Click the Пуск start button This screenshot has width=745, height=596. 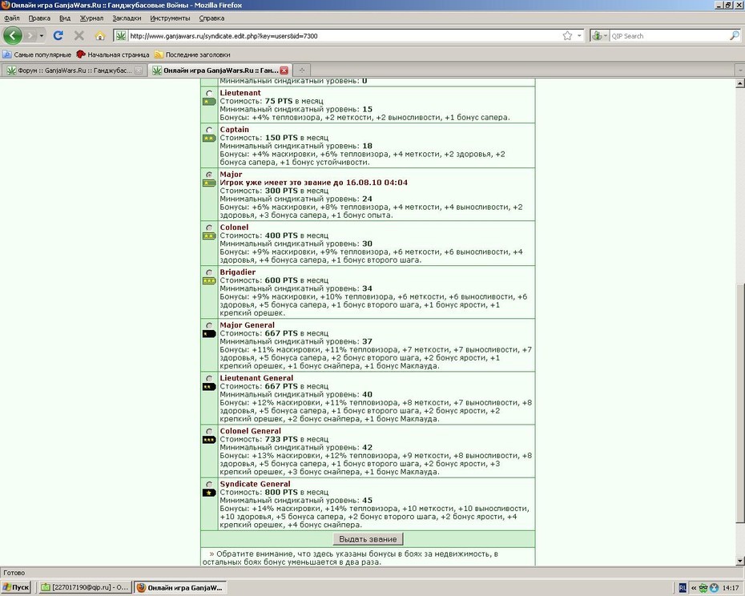[16, 587]
